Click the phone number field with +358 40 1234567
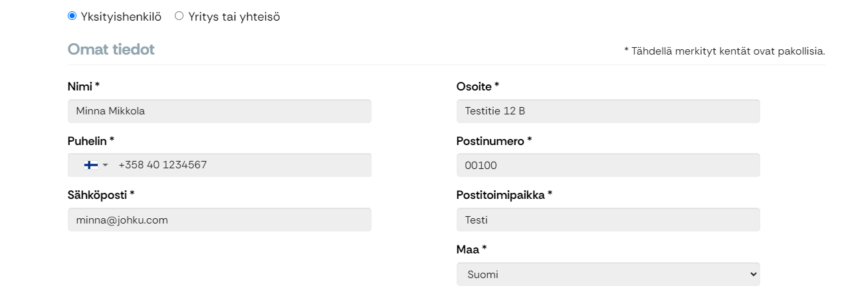 click(219, 165)
